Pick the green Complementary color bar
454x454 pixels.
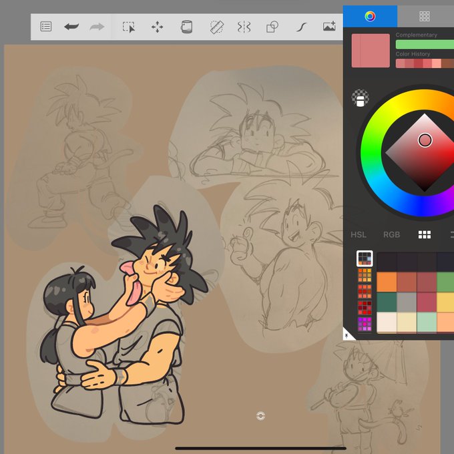(425, 44)
